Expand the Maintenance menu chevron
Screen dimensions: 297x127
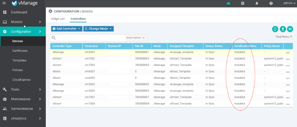(x=40, y=99)
